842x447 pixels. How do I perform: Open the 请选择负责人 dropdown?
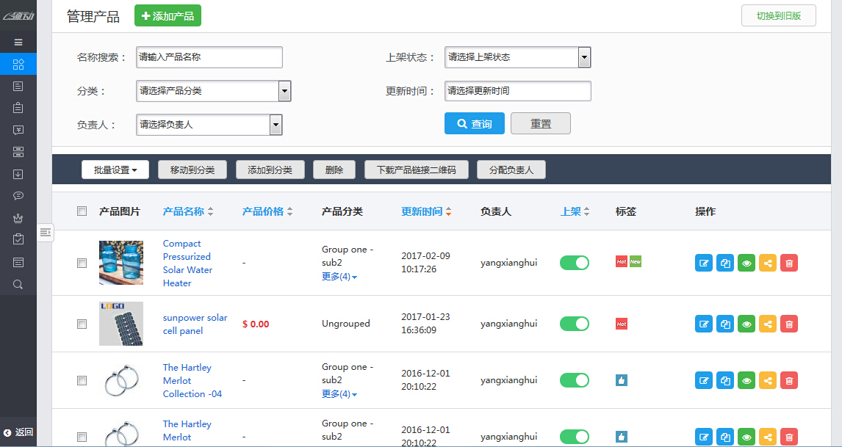[x=209, y=125]
